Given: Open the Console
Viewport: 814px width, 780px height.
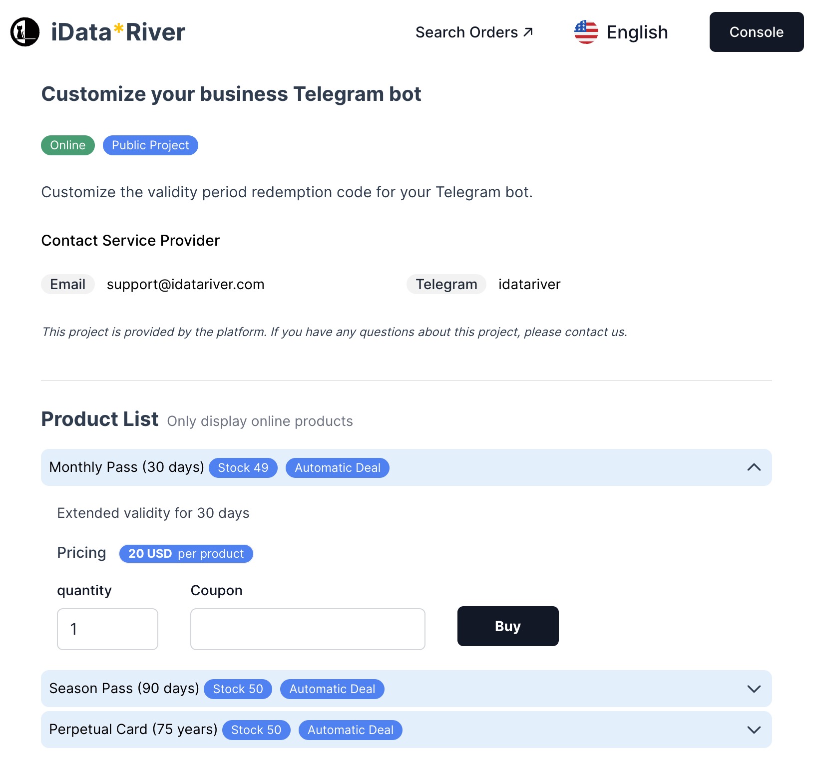Looking at the screenshot, I should click(756, 32).
